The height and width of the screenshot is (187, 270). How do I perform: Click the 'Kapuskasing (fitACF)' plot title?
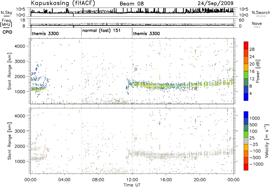[x=63, y=3]
